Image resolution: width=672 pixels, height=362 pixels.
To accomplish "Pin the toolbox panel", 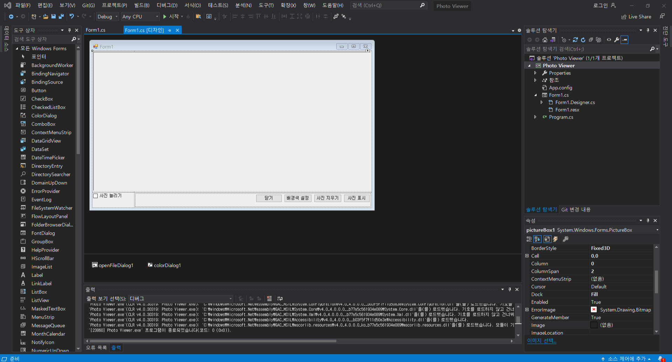I will (69, 30).
